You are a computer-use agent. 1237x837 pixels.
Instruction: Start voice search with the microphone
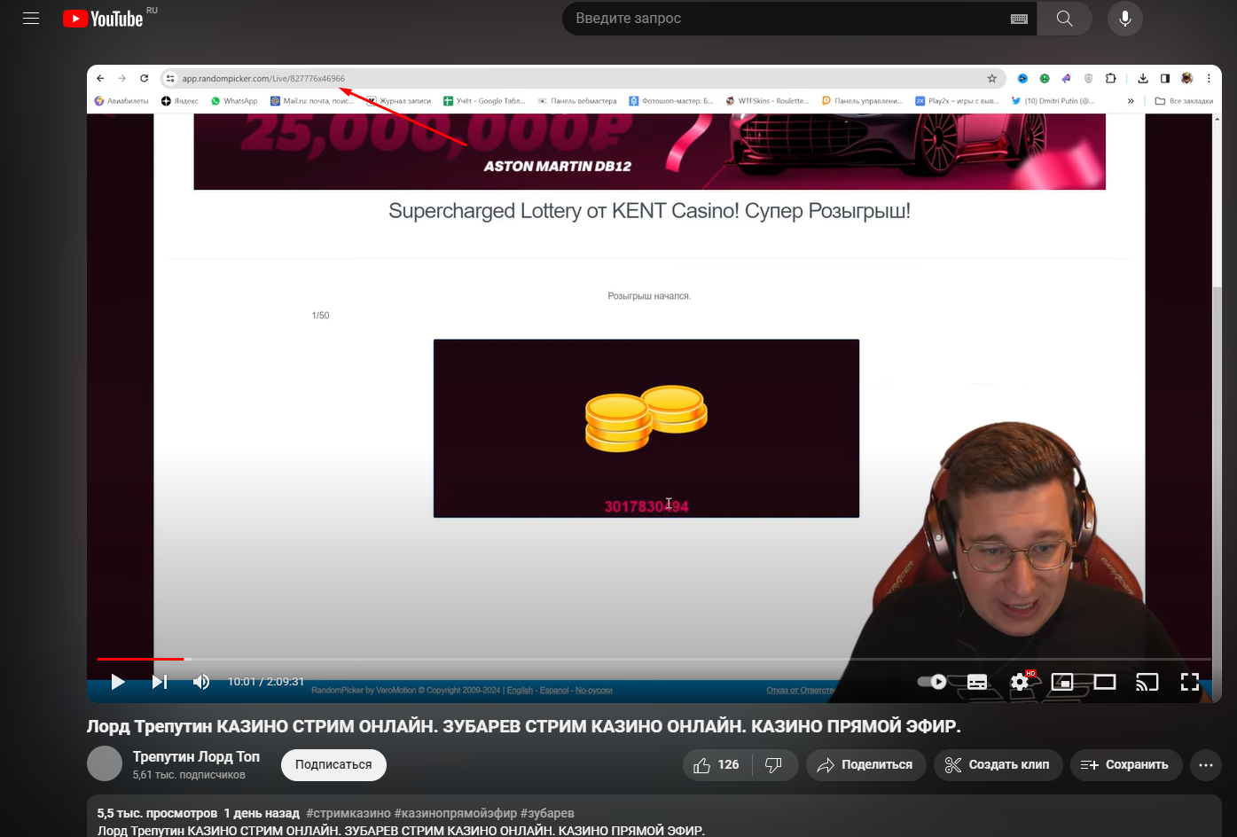[1125, 19]
